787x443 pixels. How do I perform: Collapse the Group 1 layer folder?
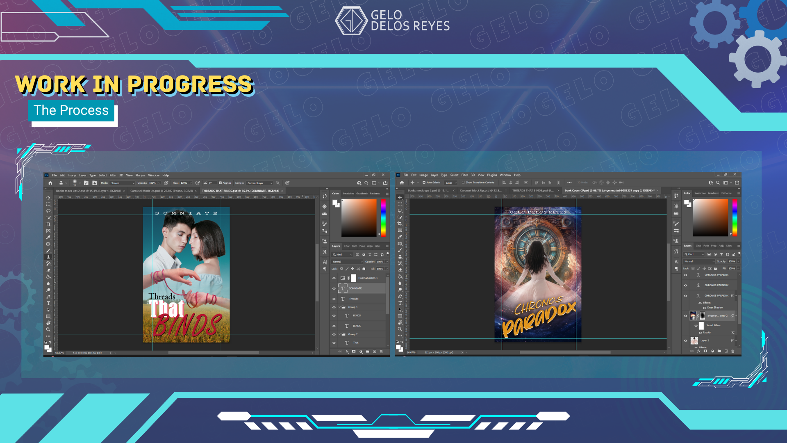point(339,307)
